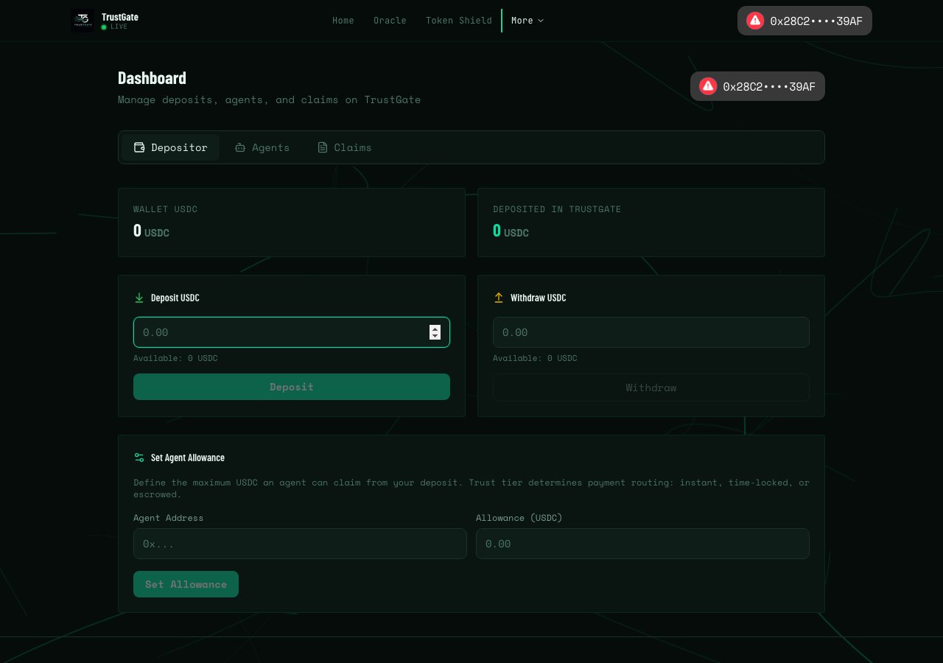Click the white 0 USDC wallet balance
This screenshot has height=663, width=943.
click(x=151, y=231)
